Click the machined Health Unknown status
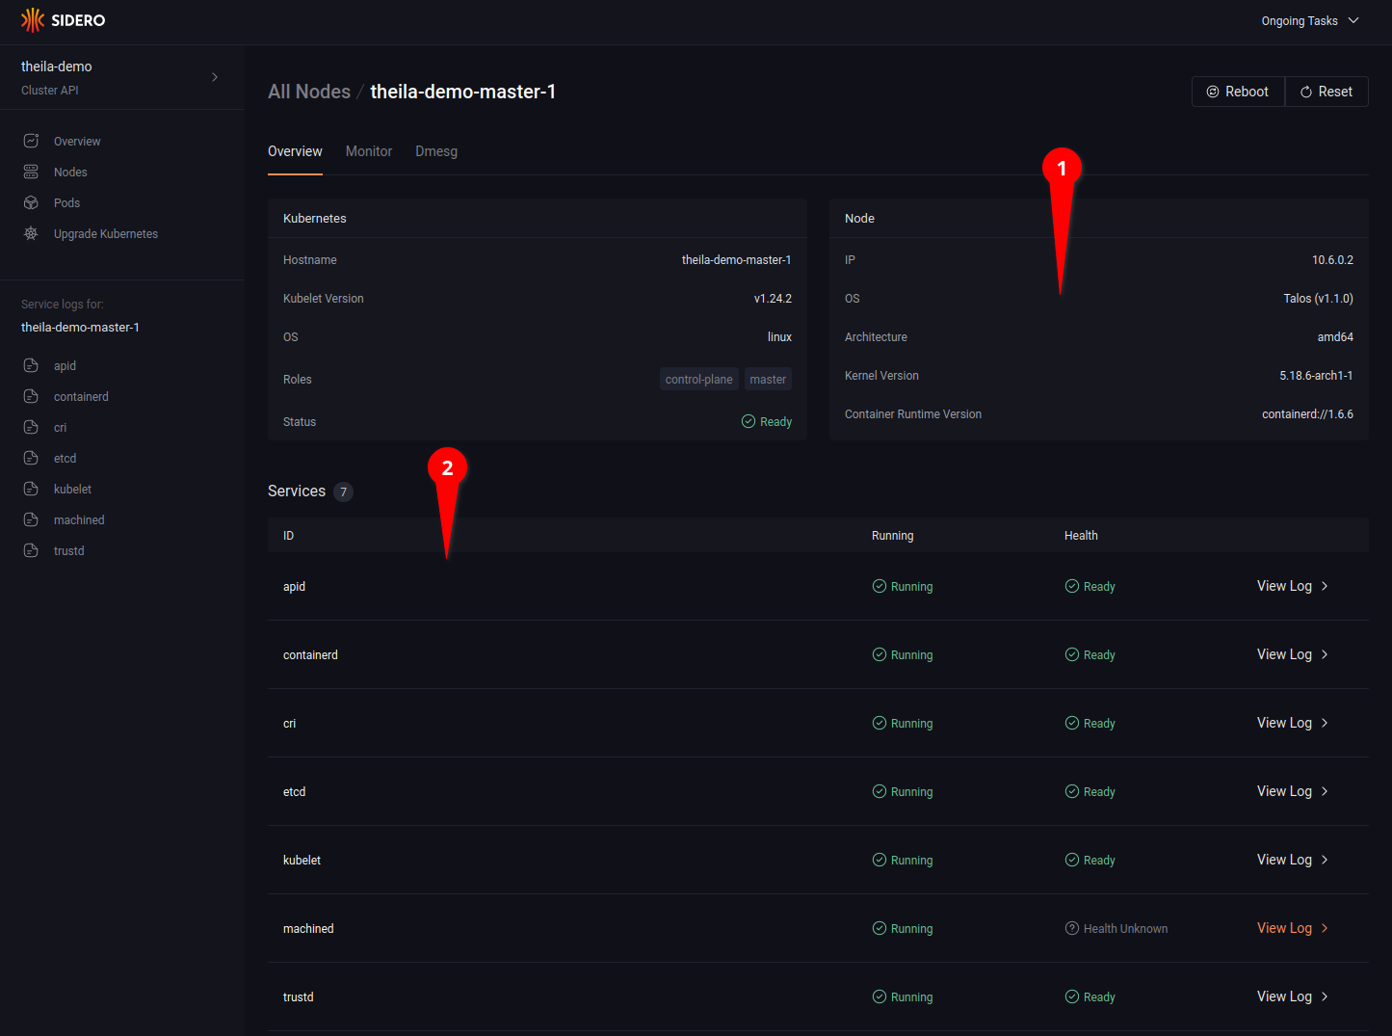1392x1036 pixels. [x=1116, y=929]
